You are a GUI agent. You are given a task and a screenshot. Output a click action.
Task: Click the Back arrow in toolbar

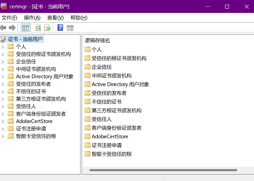[3, 28]
